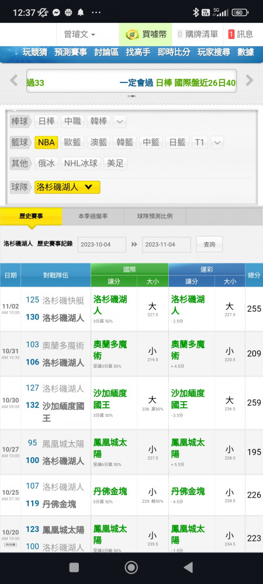Open the 買嘸幣 coin purchase button
The width and height of the screenshot is (263, 584).
146,34
